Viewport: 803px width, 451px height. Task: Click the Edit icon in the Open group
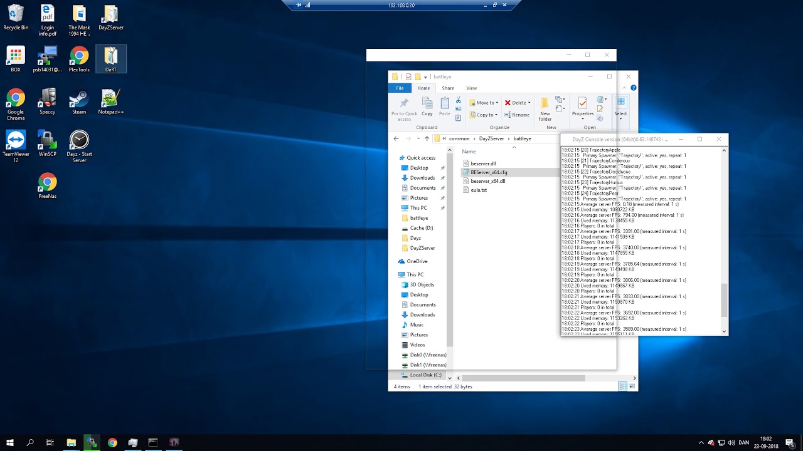[x=600, y=109]
